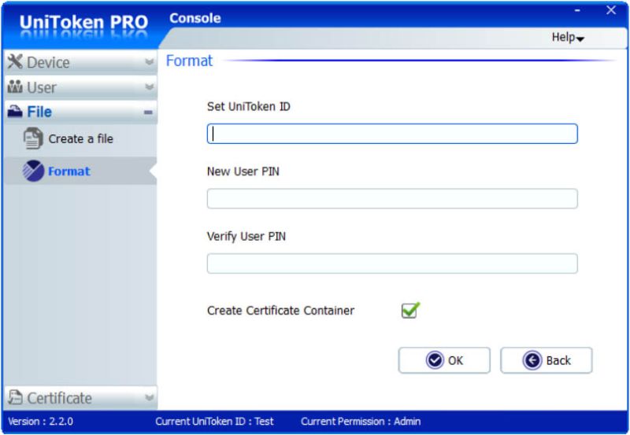Click the checkmark icon on OK button

pyautogui.click(x=435, y=360)
